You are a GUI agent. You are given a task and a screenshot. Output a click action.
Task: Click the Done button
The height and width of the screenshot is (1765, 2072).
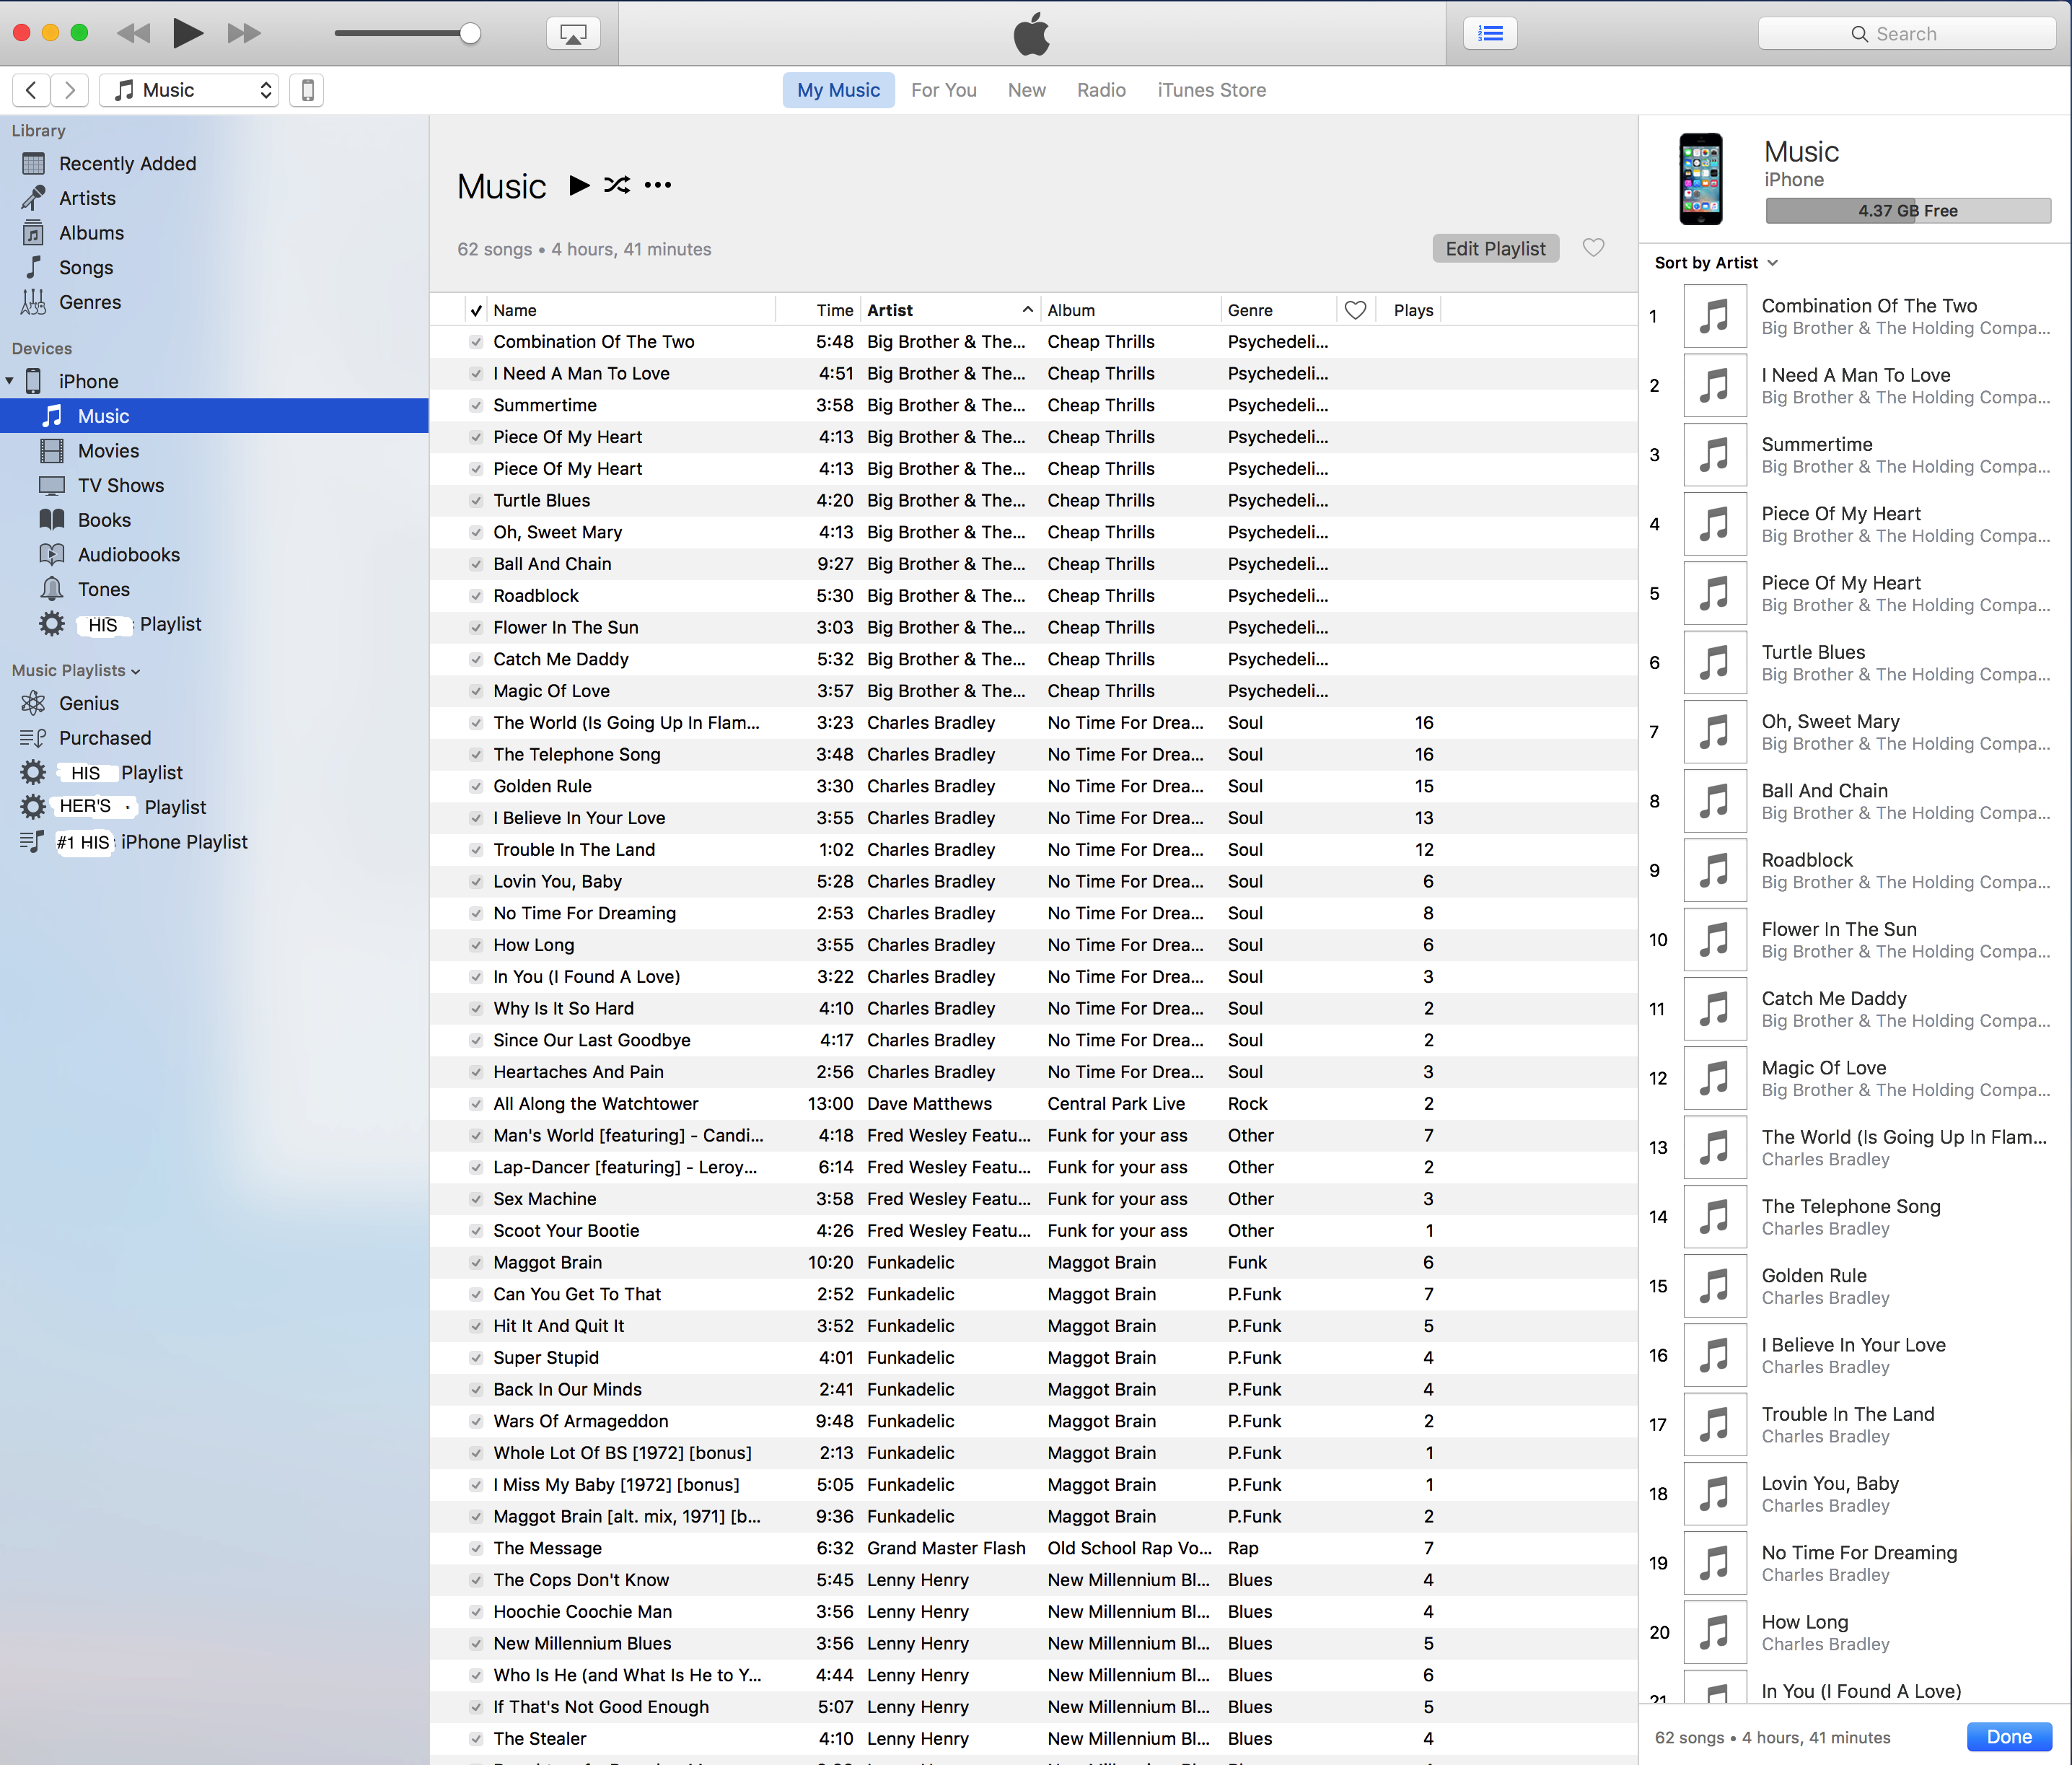click(2008, 1737)
